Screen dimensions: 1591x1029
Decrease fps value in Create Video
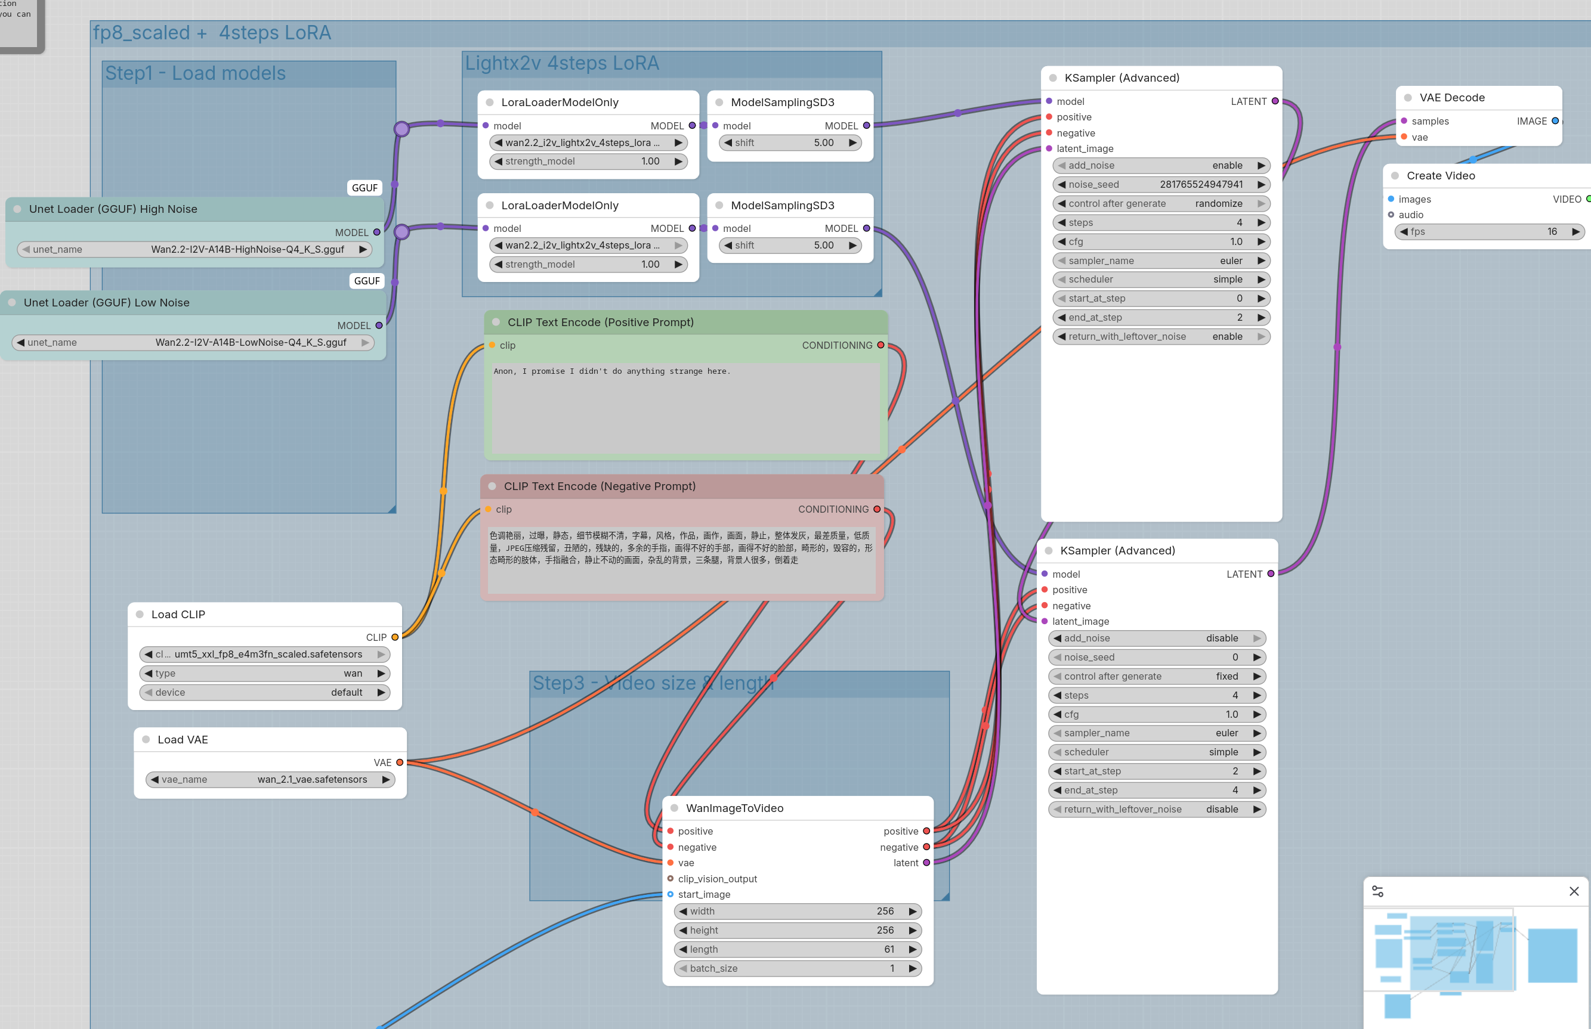(1404, 232)
